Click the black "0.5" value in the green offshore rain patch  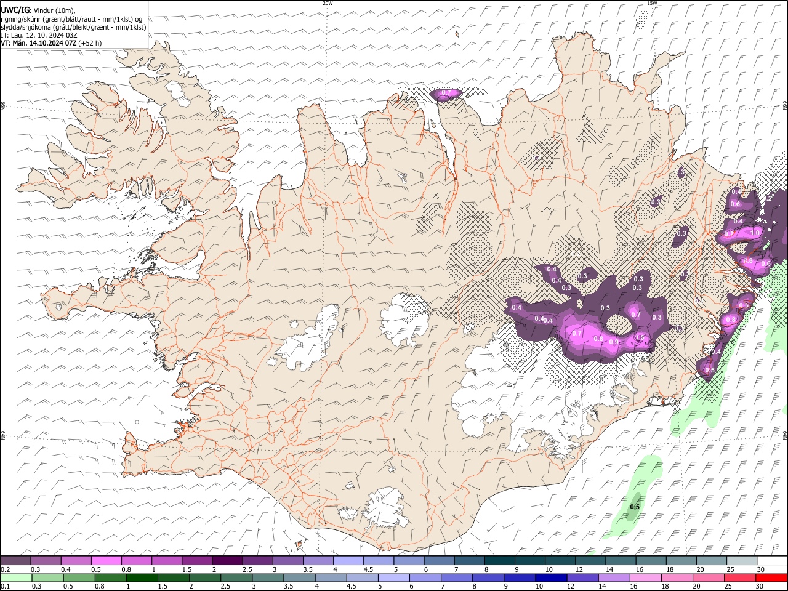pyautogui.click(x=635, y=507)
